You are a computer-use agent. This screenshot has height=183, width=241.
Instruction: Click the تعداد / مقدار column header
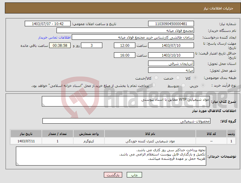pos(57,134)
